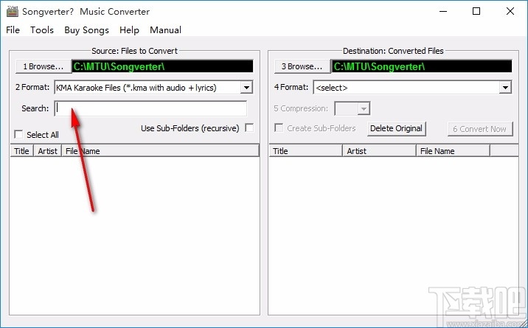
Task: Open the destination 4 Format dropdown arrow
Action: point(505,88)
